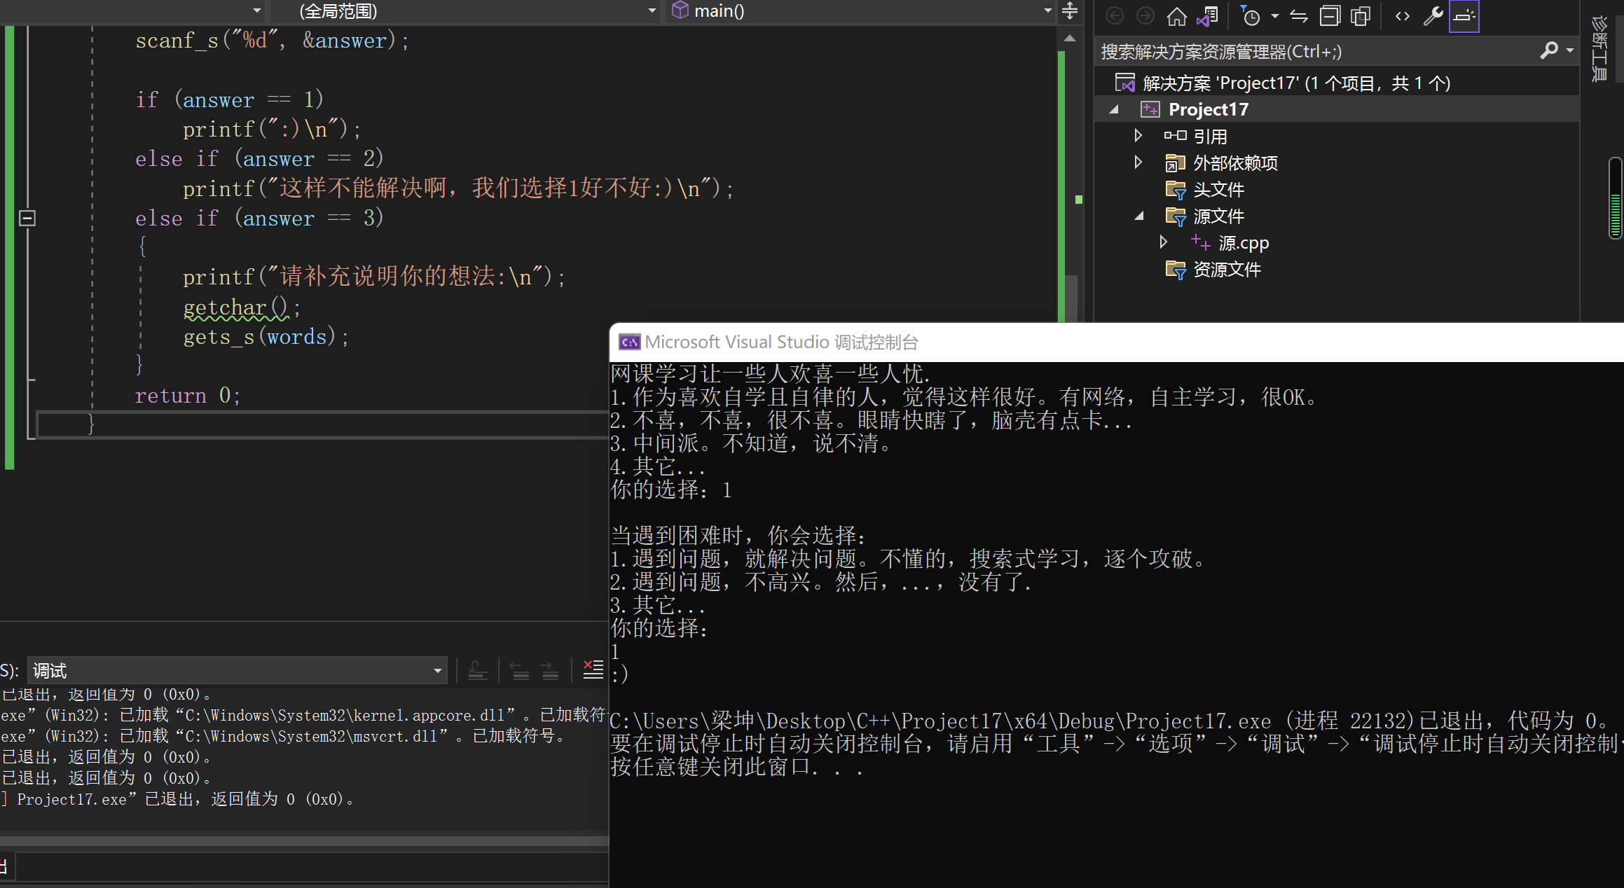Click the View Code angle brackets icon
Viewport: 1624px width, 888px height.
(1402, 15)
